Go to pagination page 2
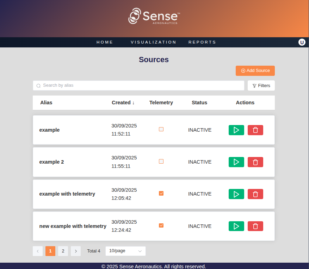This screenshot has height=269, width=309. [63, 251]
